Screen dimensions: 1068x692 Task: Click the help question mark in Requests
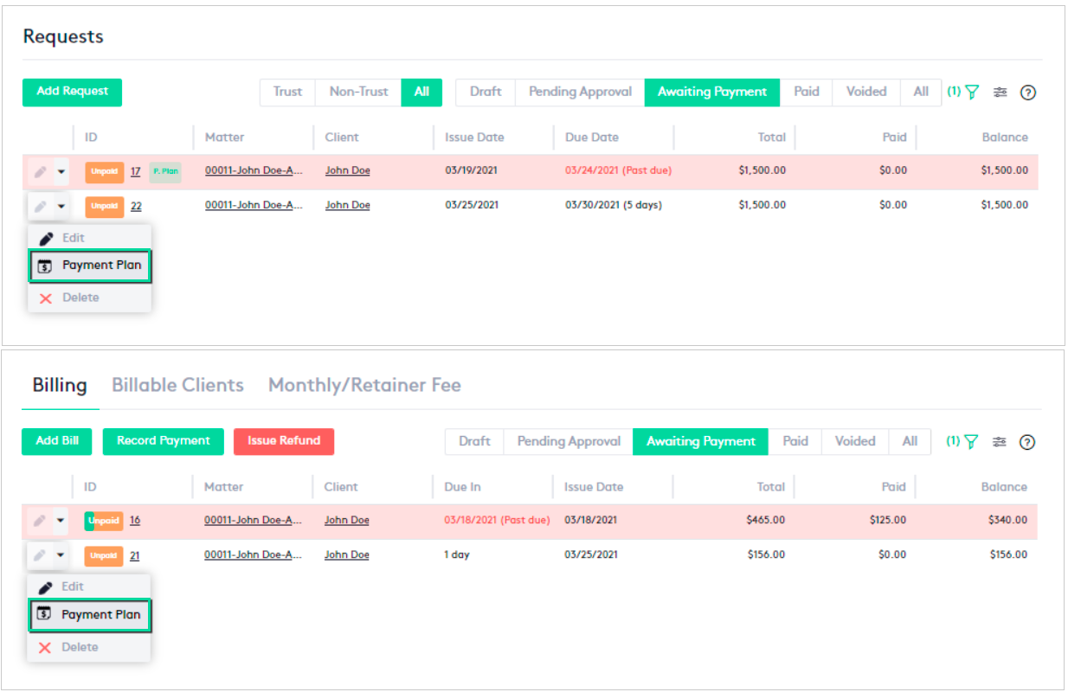click(1028, 93)
